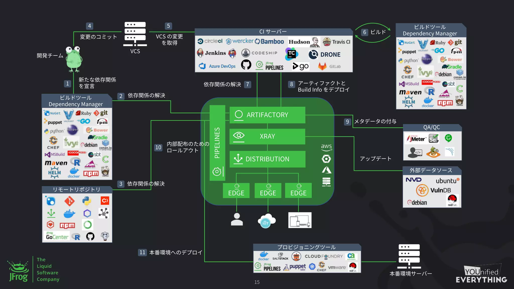514x289 pixels.
Task: Click the '外部データソース' panel header
Action: point(431,171)
